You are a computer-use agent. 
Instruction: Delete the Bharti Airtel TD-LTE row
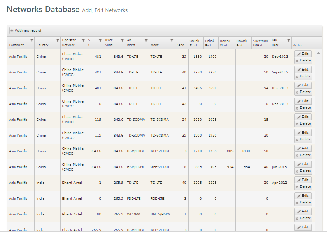tap(303, 187)
